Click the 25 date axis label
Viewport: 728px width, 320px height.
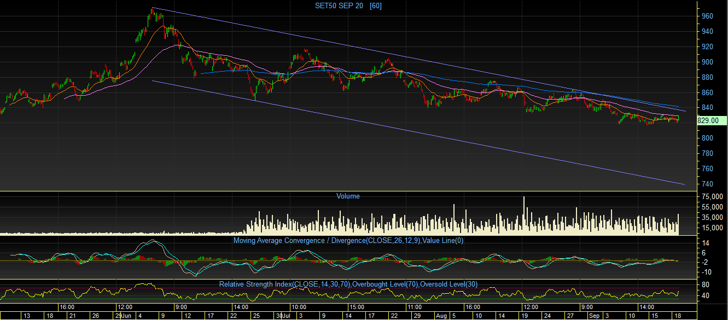click(257, 316)
